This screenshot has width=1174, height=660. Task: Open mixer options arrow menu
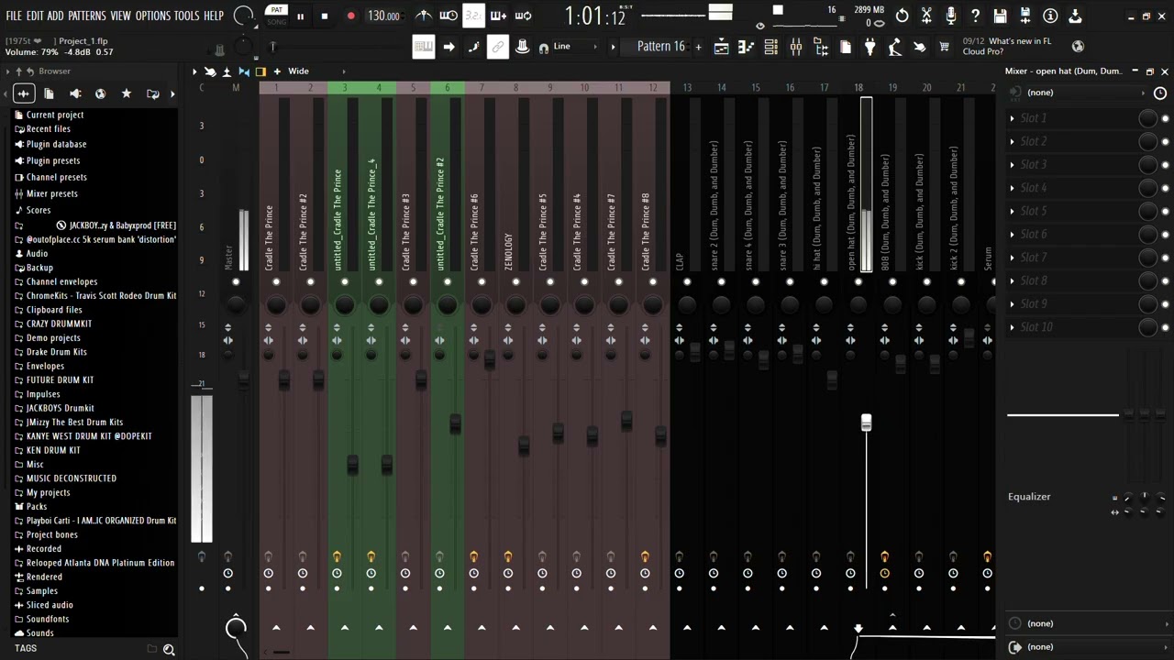[x=194, y=71]
